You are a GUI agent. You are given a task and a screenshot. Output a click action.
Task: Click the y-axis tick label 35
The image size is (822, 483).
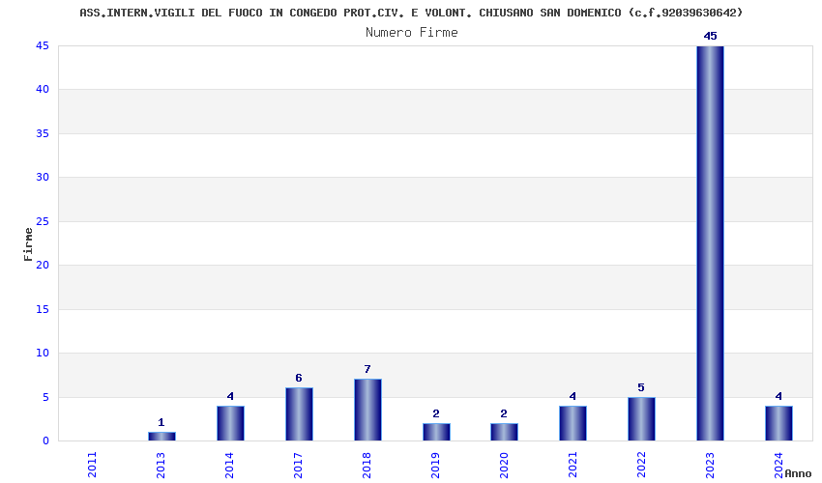point(43,133)
